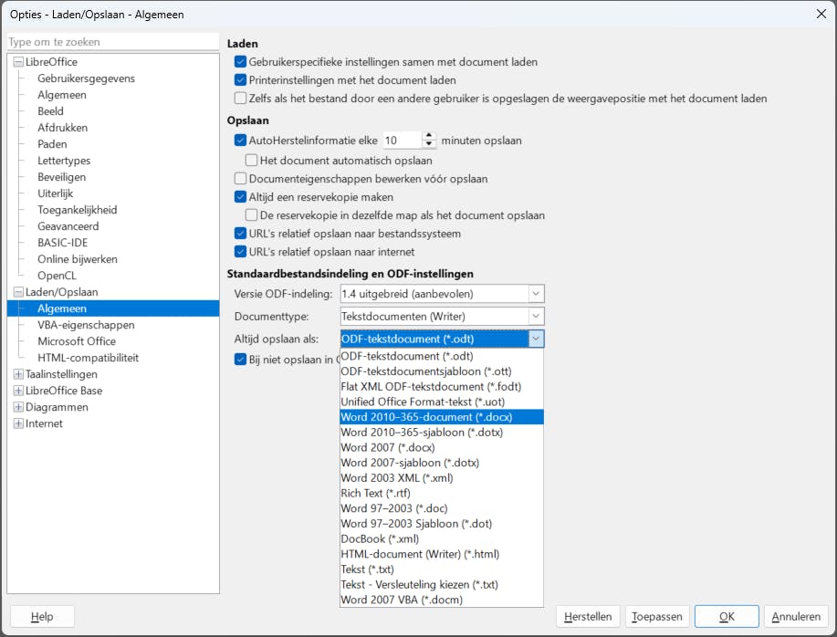
Task: Expand the LibreOffice Base tree node
Action: 19,391
